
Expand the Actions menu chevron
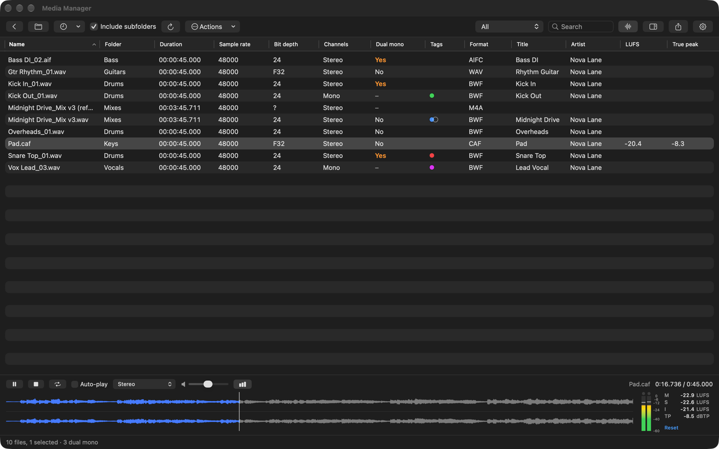(x=233, y=26)
